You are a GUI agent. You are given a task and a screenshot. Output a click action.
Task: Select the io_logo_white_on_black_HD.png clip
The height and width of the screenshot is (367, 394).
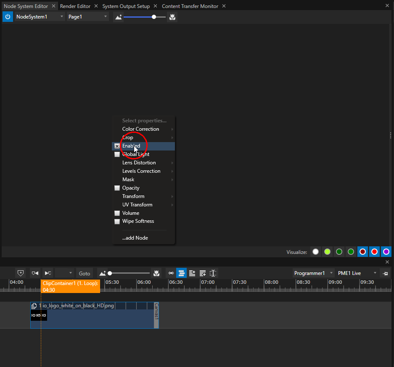click(x=94, y=315)
